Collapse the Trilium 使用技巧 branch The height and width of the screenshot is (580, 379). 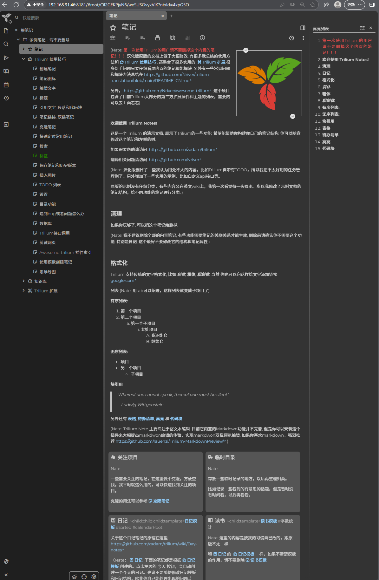coord(23,59)
